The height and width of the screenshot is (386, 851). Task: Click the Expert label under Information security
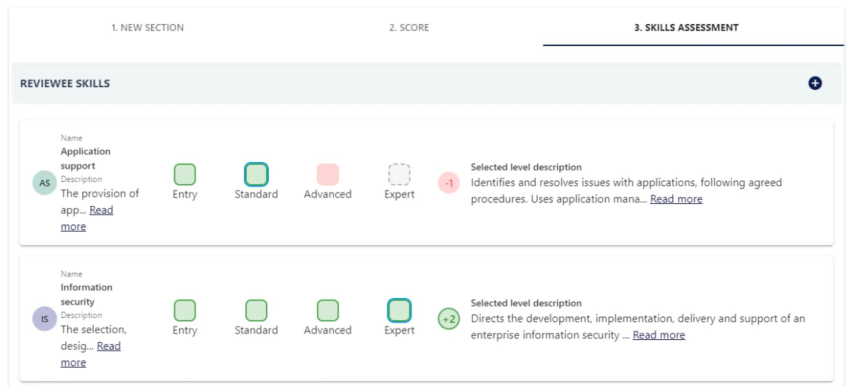click(x=399, y=330)
